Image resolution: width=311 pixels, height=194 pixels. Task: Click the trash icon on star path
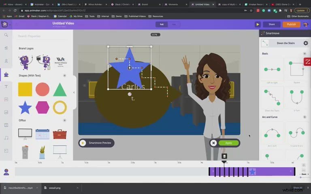click(x=130, y=68)
